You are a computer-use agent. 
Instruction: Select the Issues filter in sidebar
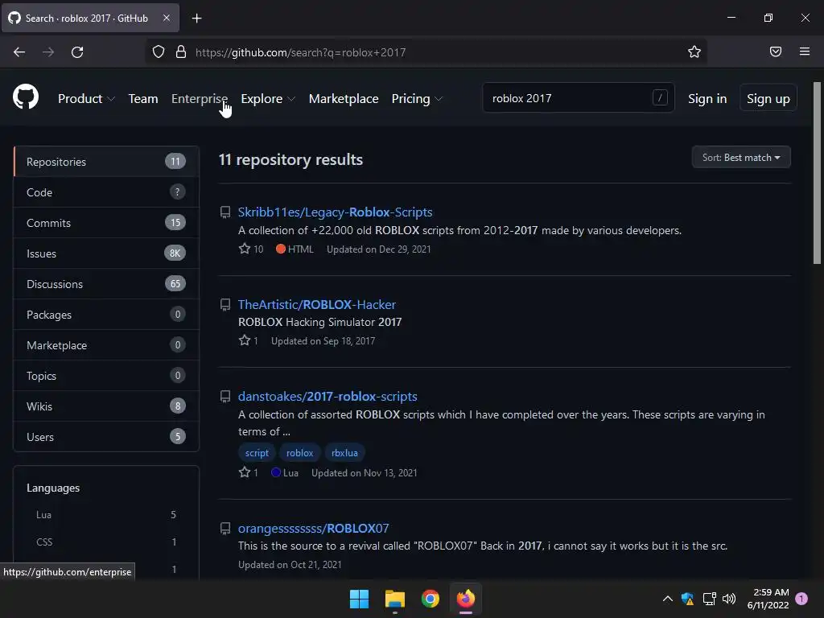106,253
